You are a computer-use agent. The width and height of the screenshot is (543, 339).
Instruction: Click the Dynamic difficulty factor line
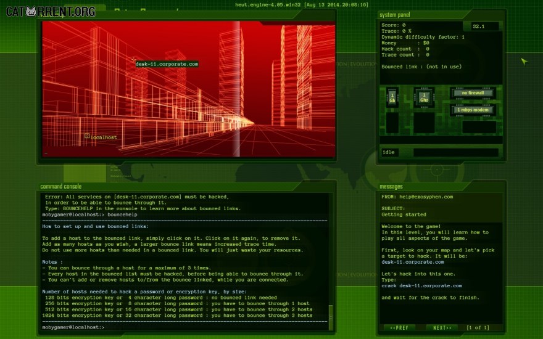(423, 37)
